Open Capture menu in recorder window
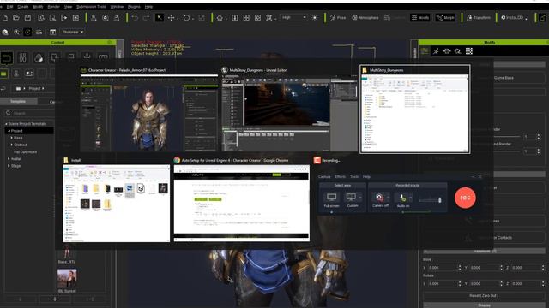 [x=324, y=177]
